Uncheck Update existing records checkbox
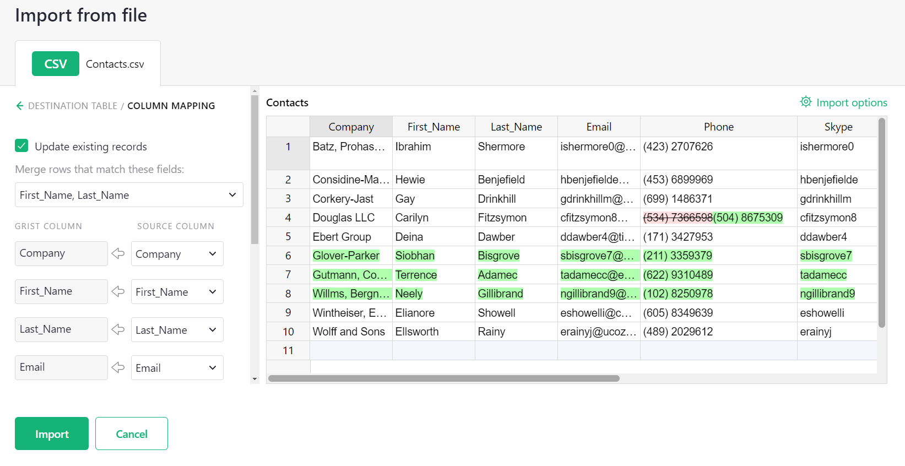The image size is (905, 466). [21, 146]
